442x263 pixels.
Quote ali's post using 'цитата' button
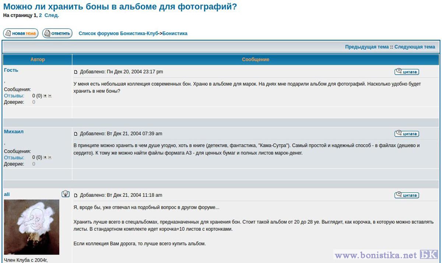click(x=407, y=195)
